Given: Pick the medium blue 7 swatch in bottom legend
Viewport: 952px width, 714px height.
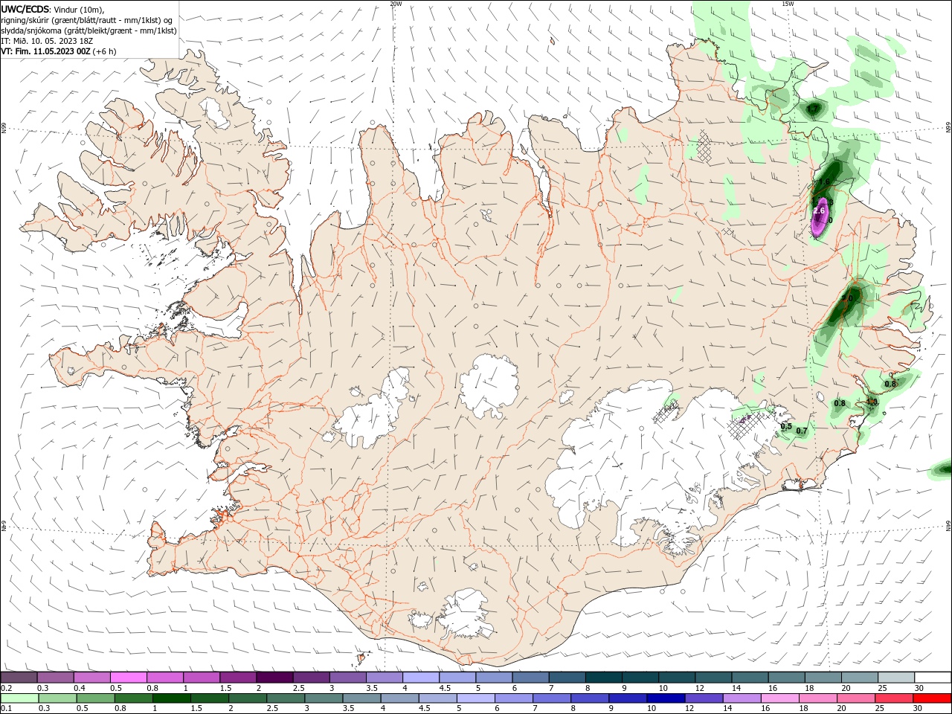Looking at the screenshot, I should (x=551, y=698).
